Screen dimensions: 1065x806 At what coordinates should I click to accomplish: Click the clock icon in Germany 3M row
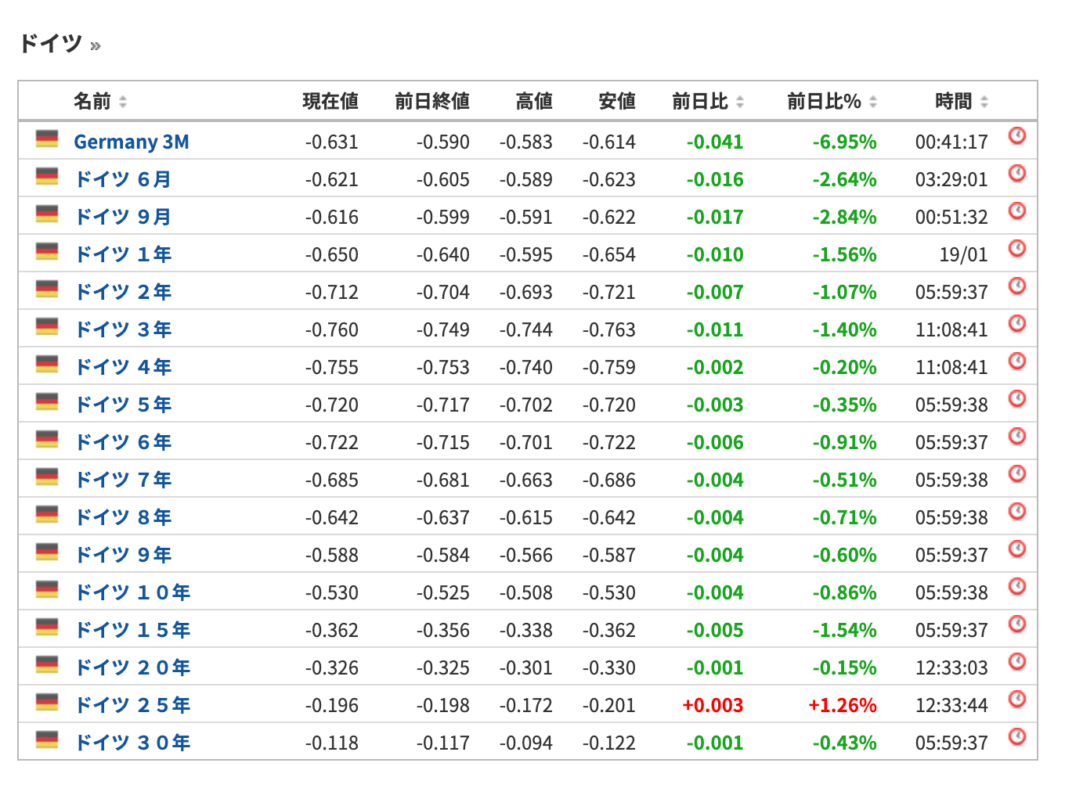(x=1016, y=136)
